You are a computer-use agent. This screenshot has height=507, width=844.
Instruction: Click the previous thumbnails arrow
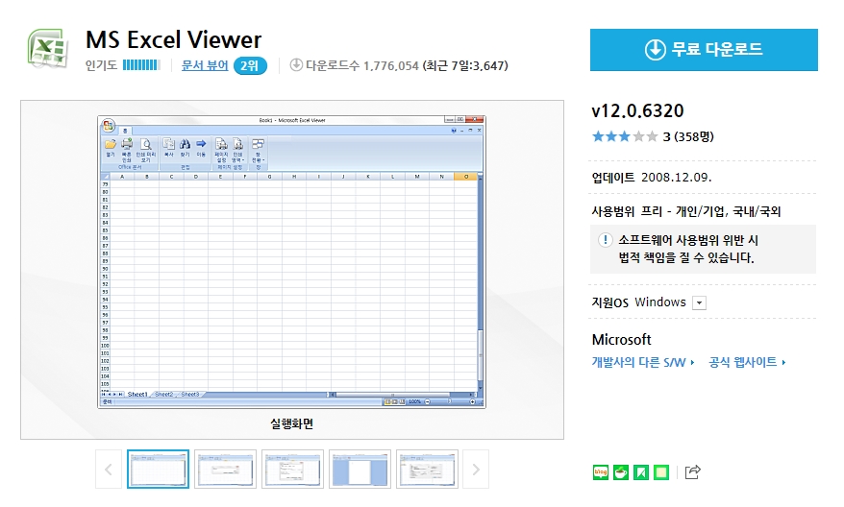[109, 470]
